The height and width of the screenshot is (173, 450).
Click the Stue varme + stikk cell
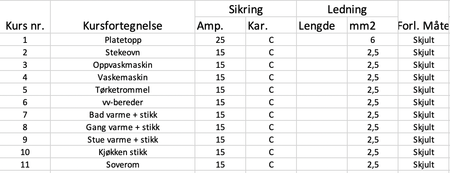pyautogui.click(x=123, y=140)
